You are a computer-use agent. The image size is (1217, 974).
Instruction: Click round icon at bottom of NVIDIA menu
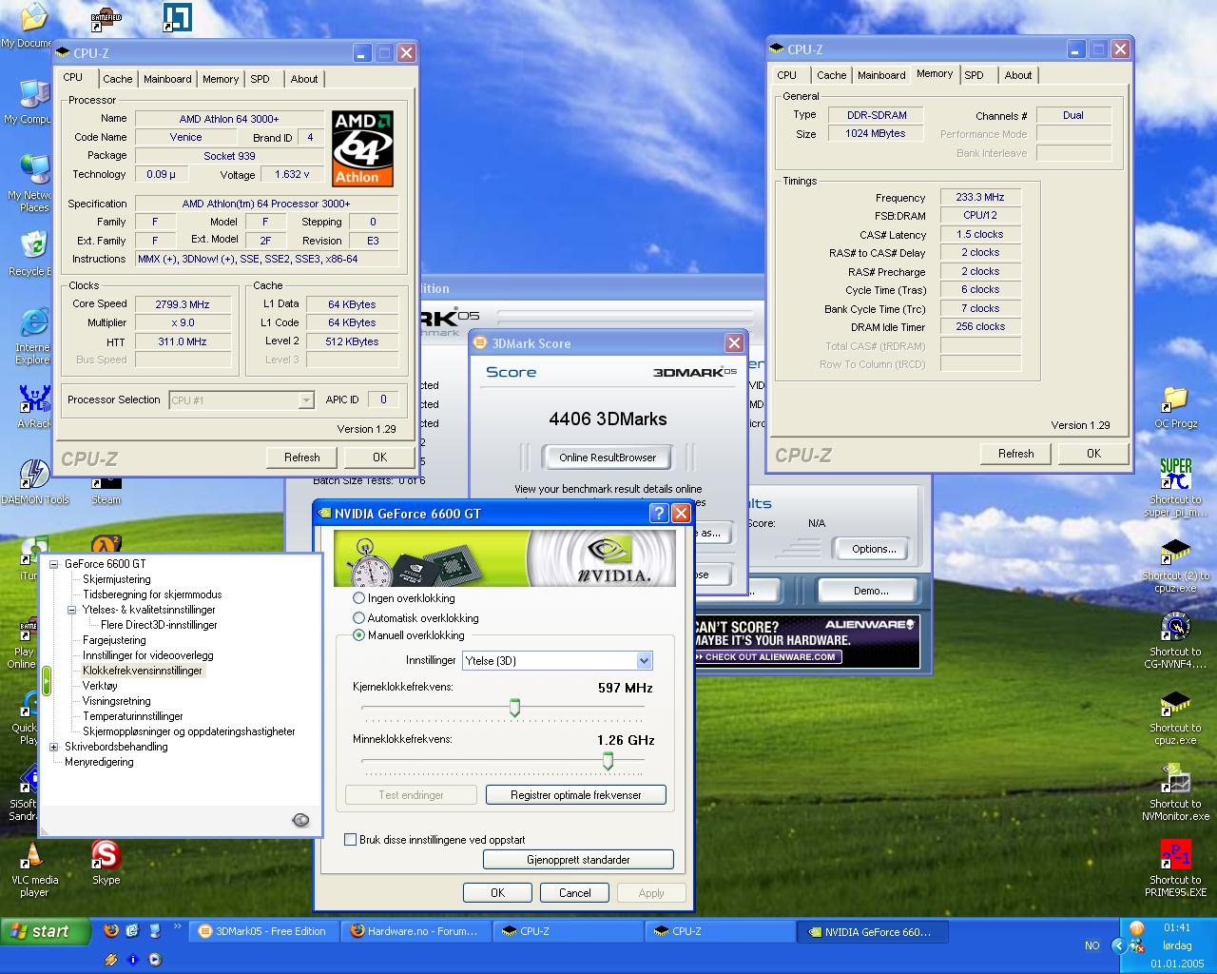tap(300, 820)
